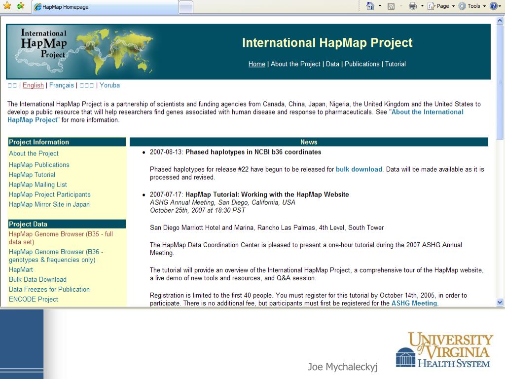The image size is (505, 379).
Task: Click the Help question mark icon
Action: click(x=493, y=6)
